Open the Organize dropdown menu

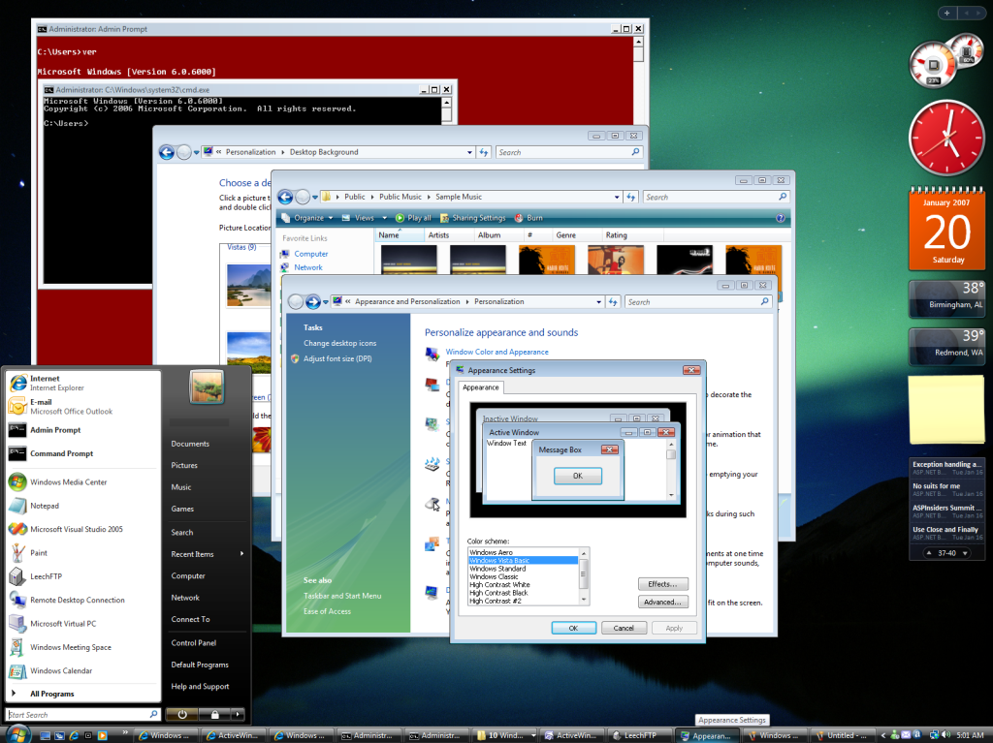(308, 218)
